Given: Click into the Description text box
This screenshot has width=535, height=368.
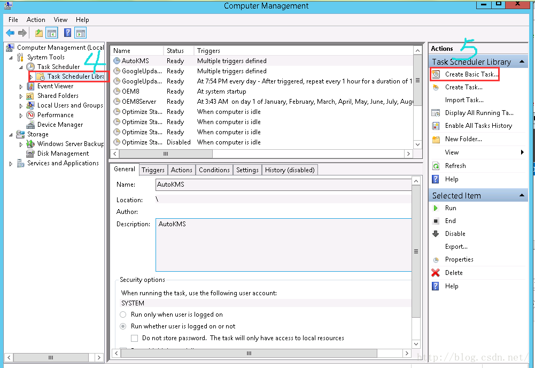Looking at the screenshot, I should click(283, 245).
